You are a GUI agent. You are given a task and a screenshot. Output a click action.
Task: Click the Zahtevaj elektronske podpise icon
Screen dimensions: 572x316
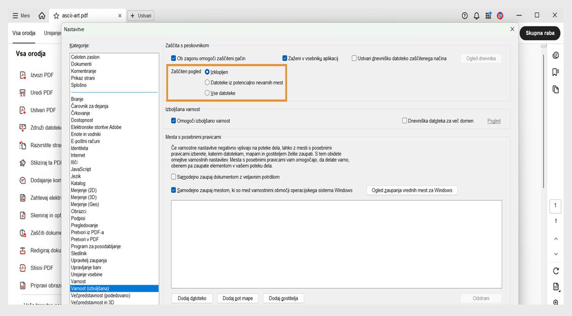tap(22, 197)
